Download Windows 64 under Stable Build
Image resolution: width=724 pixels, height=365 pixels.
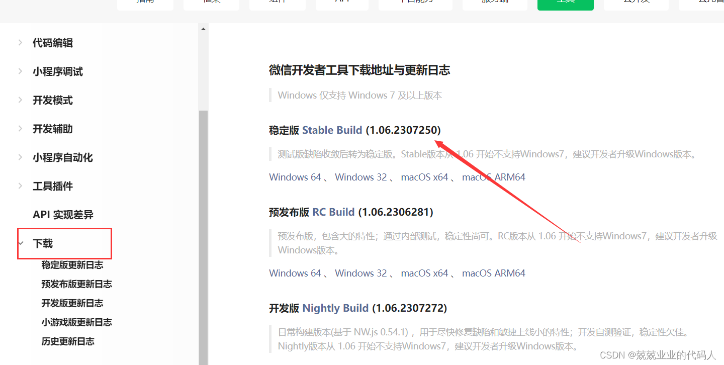(x=295, y=177)
